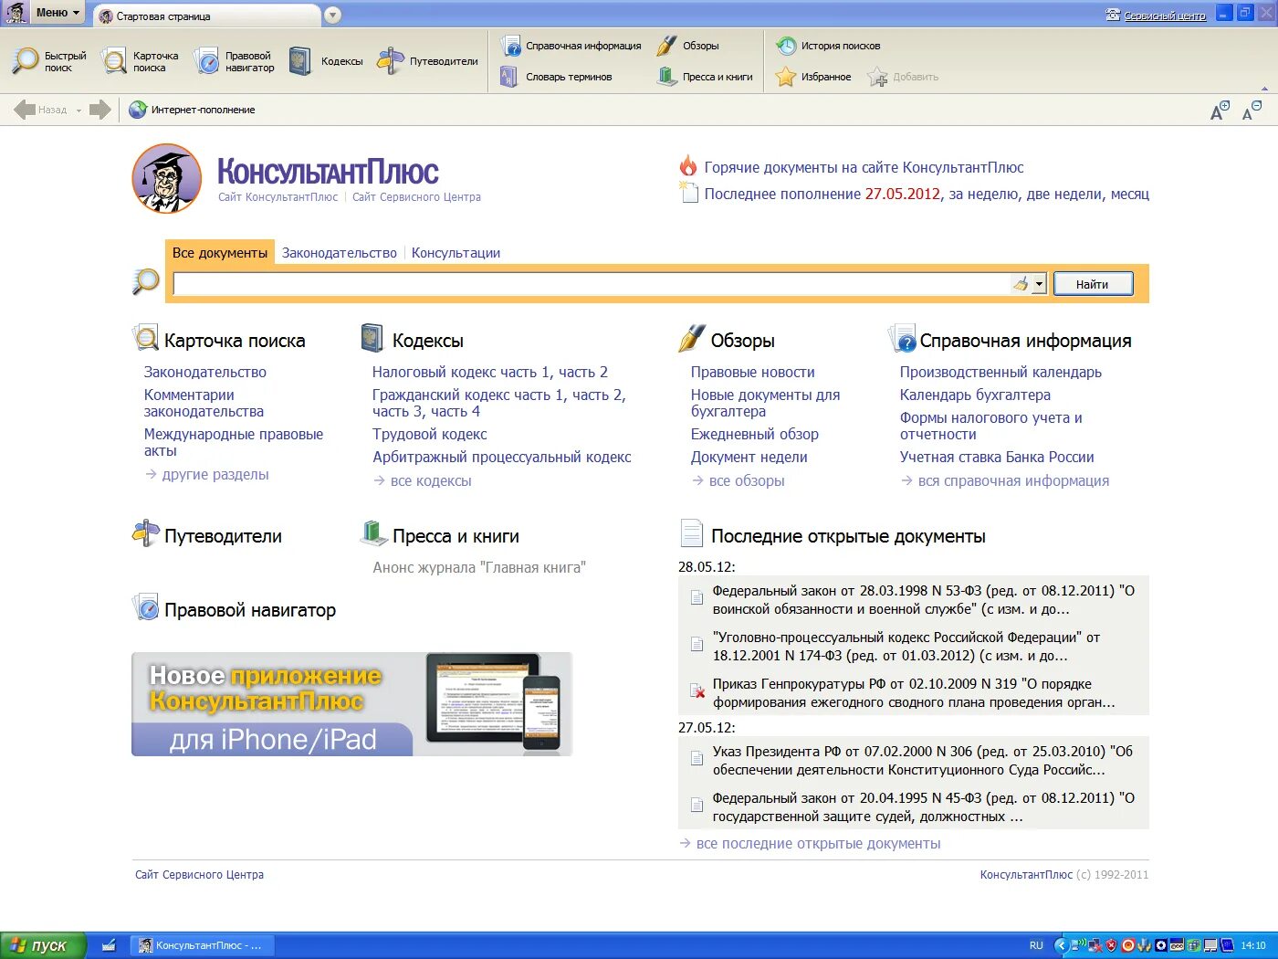The width and height of the screenshot is (1278, 959).
Task: Increase the font size
Action: pyautogui.click(x=1220, y=111)
